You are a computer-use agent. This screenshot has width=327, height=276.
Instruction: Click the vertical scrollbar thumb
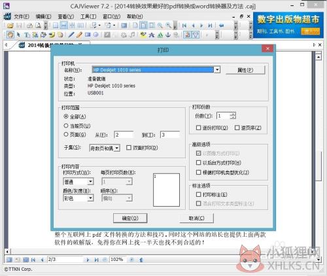tap(318, 165)
